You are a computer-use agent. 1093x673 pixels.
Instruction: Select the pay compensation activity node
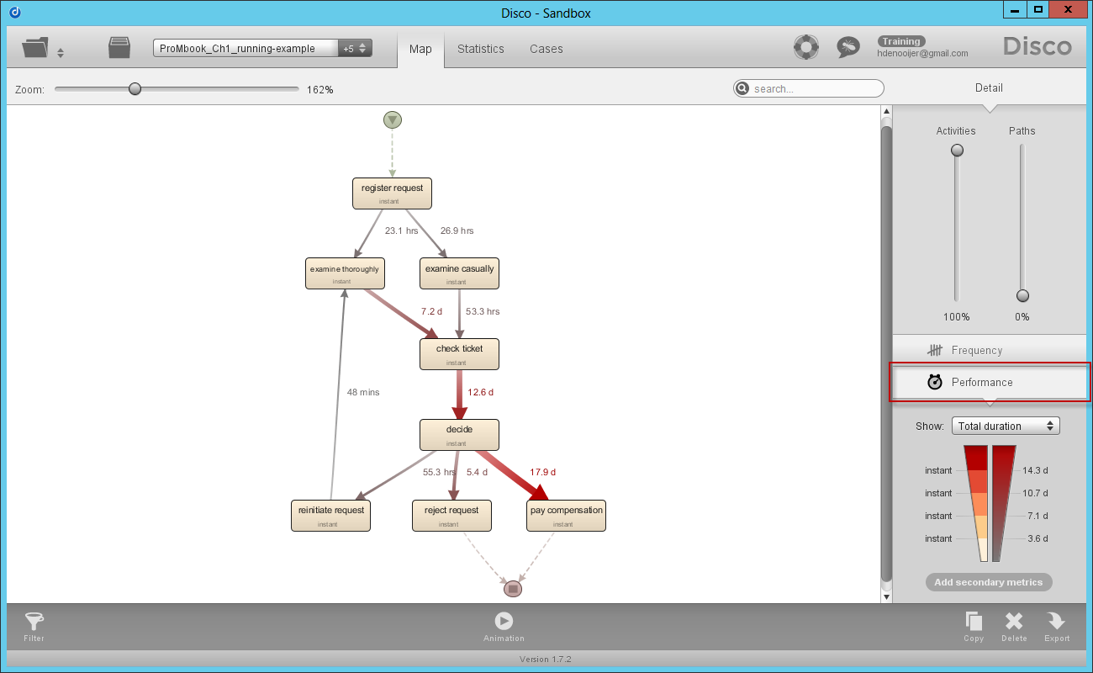point(566,516)
